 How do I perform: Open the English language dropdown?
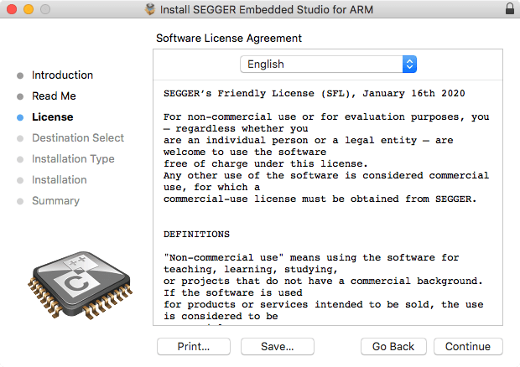328,64
